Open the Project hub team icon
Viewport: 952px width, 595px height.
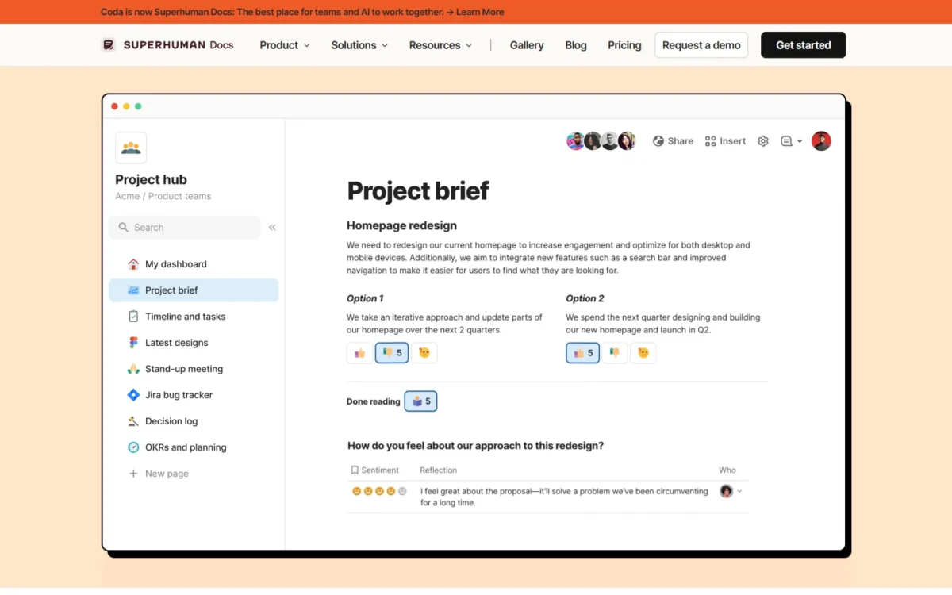coord(131,148)
